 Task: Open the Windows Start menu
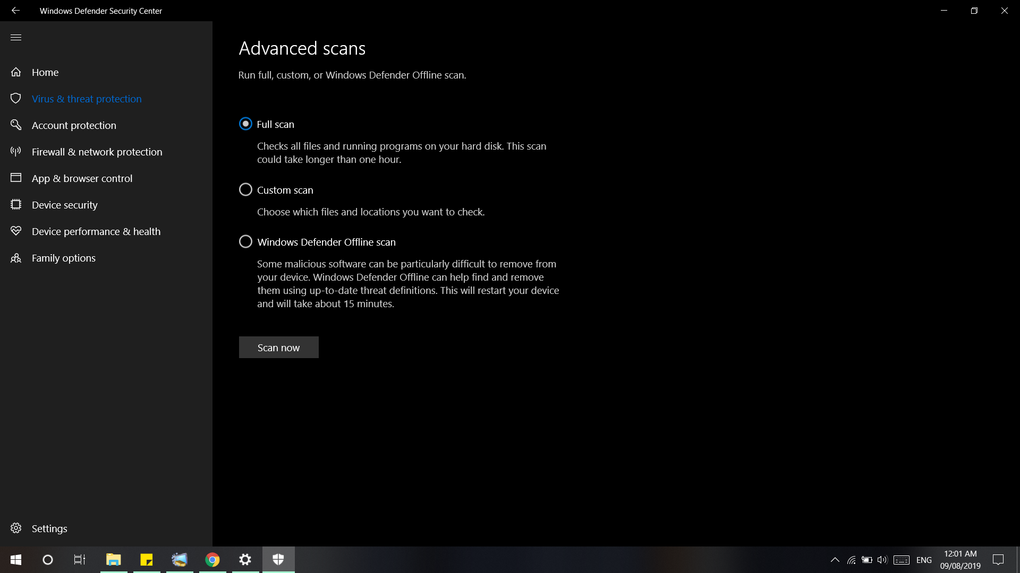tap(16, 560)
